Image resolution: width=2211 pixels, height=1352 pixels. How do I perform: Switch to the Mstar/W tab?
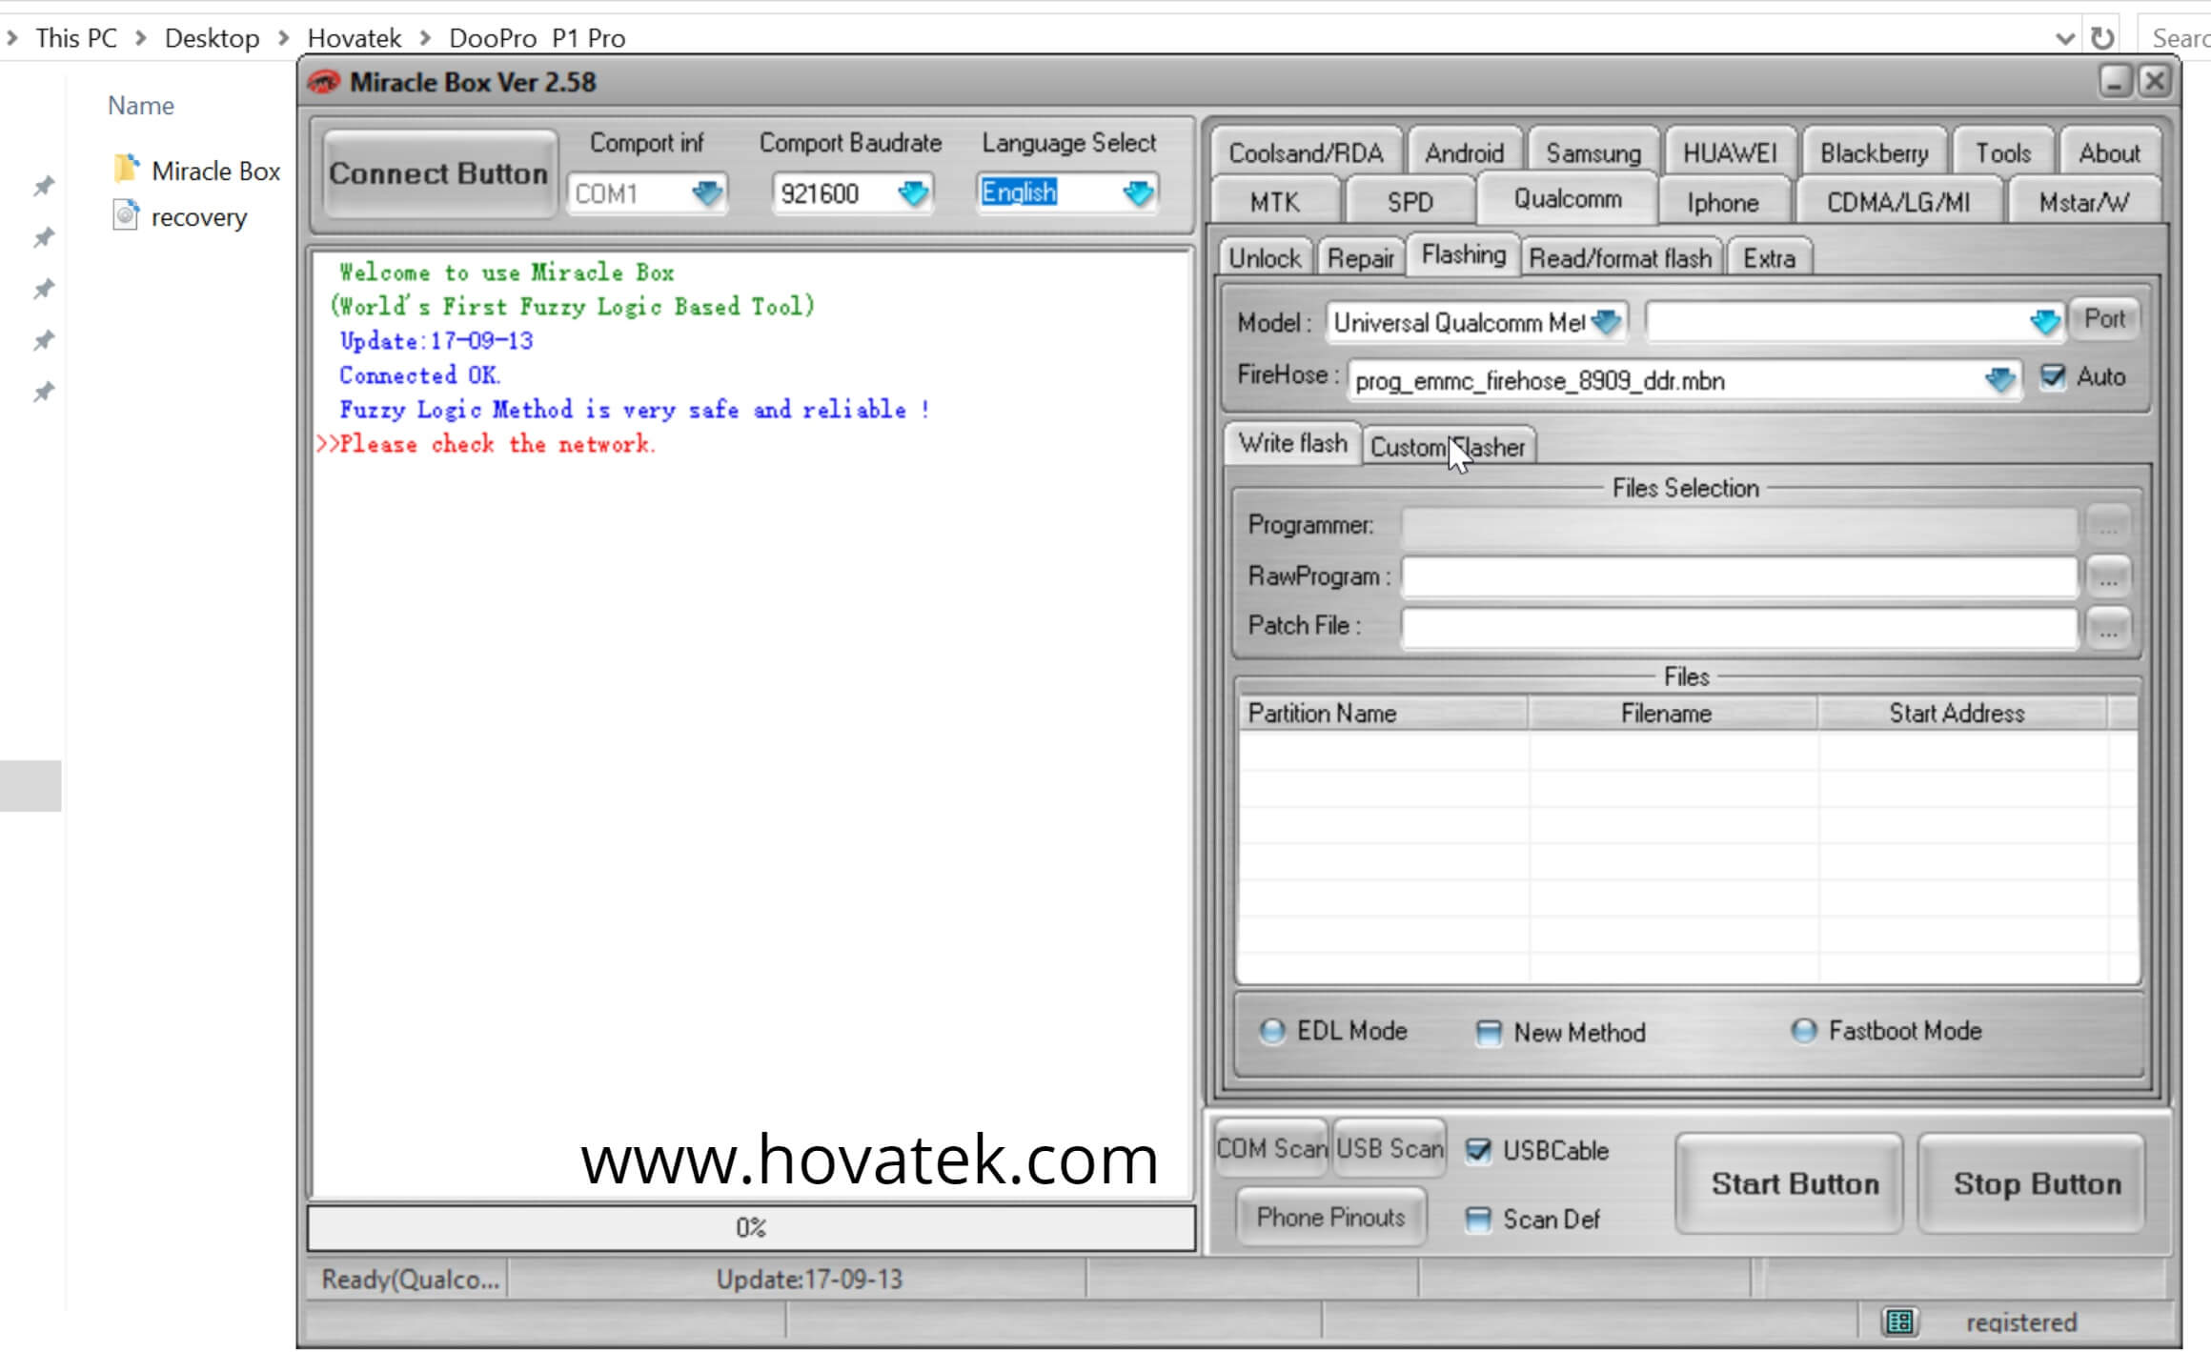click(x=2083, y=202)
